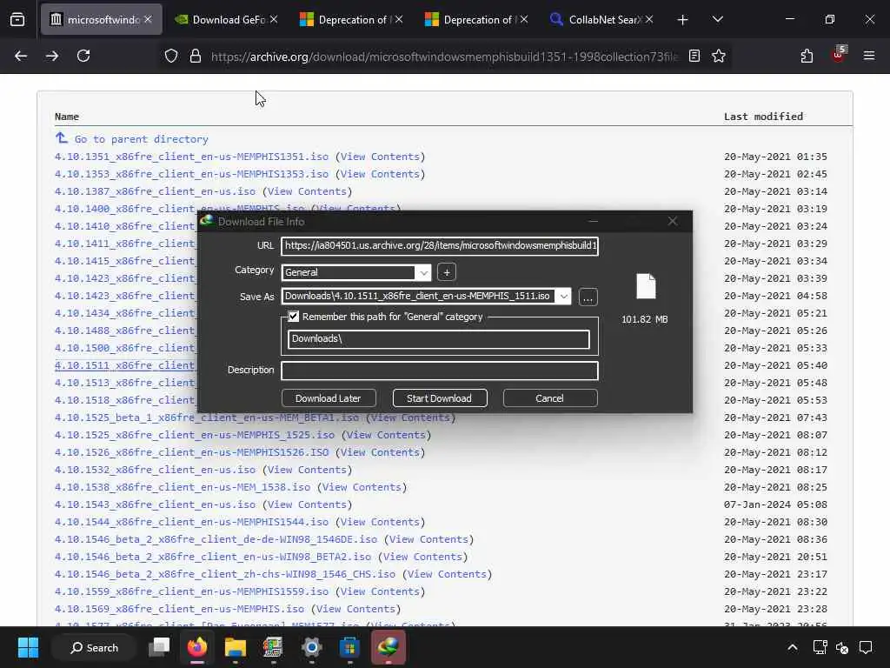Add new category with plus button

(x=447, y=272)
